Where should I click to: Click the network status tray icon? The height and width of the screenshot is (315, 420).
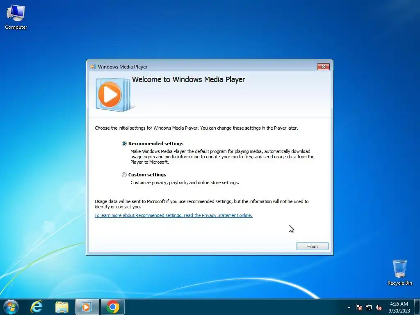(x=369, y=307)
